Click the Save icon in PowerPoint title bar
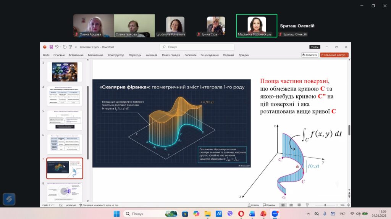 [x=51, y=47]
